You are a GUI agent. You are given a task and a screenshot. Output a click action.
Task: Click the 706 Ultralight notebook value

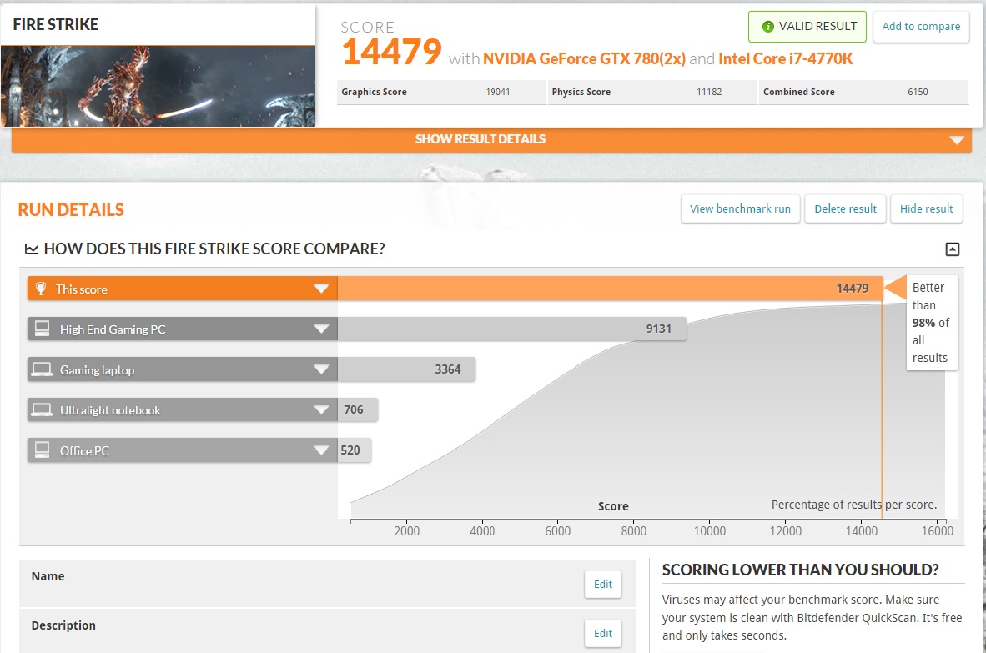[x=354, y=409]
